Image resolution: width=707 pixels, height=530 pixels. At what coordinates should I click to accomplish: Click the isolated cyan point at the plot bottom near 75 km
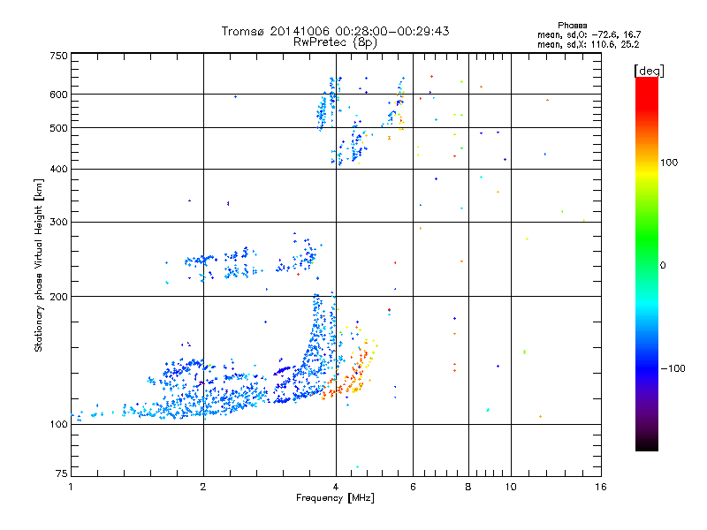point(358,467)
